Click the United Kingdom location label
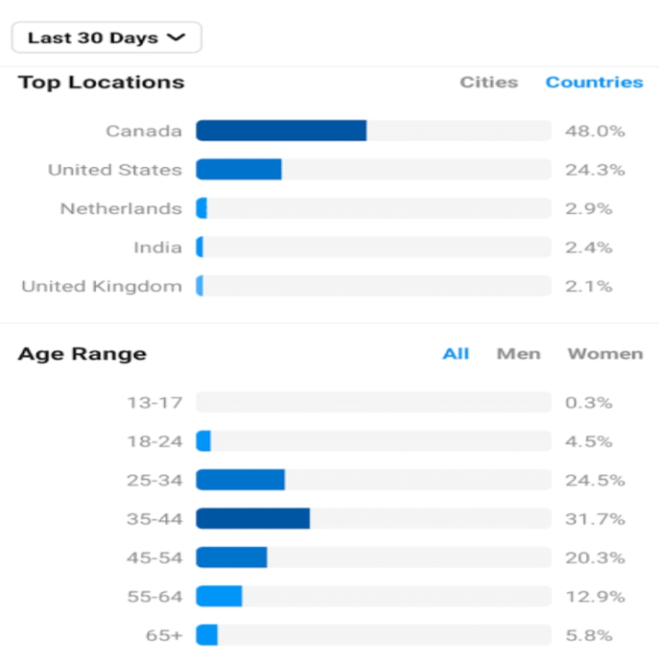Screen dimensions: 659x663 [102, 286]
